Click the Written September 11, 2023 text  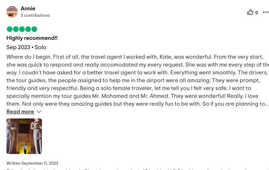point(32,163)
